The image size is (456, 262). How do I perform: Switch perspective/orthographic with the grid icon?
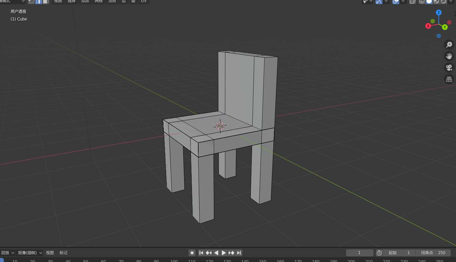pos(449,79)
